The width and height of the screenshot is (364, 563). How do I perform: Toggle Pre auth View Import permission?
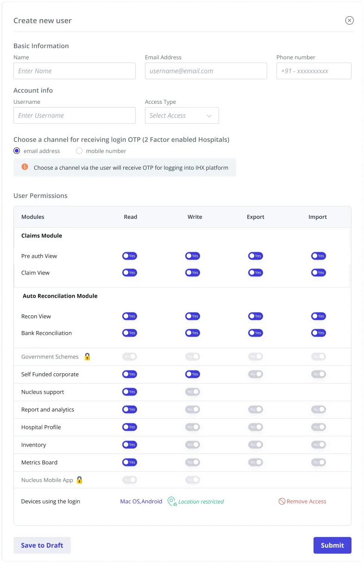coord(319,256)
